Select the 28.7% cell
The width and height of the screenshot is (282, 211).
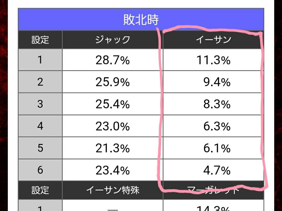(x=113, y=60)
